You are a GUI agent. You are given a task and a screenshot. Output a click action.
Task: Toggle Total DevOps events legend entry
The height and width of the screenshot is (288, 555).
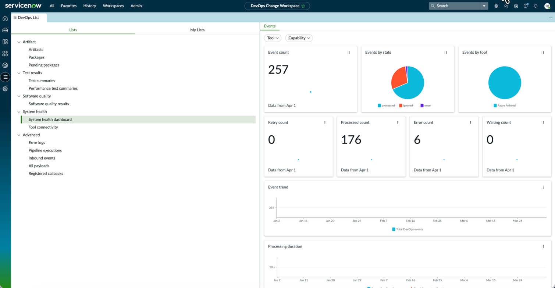(408, 229)
